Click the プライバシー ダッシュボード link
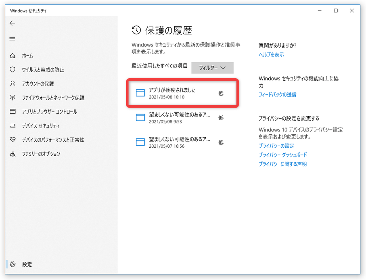Viewport: 366px width, 280px height. [x=282, y=155]
